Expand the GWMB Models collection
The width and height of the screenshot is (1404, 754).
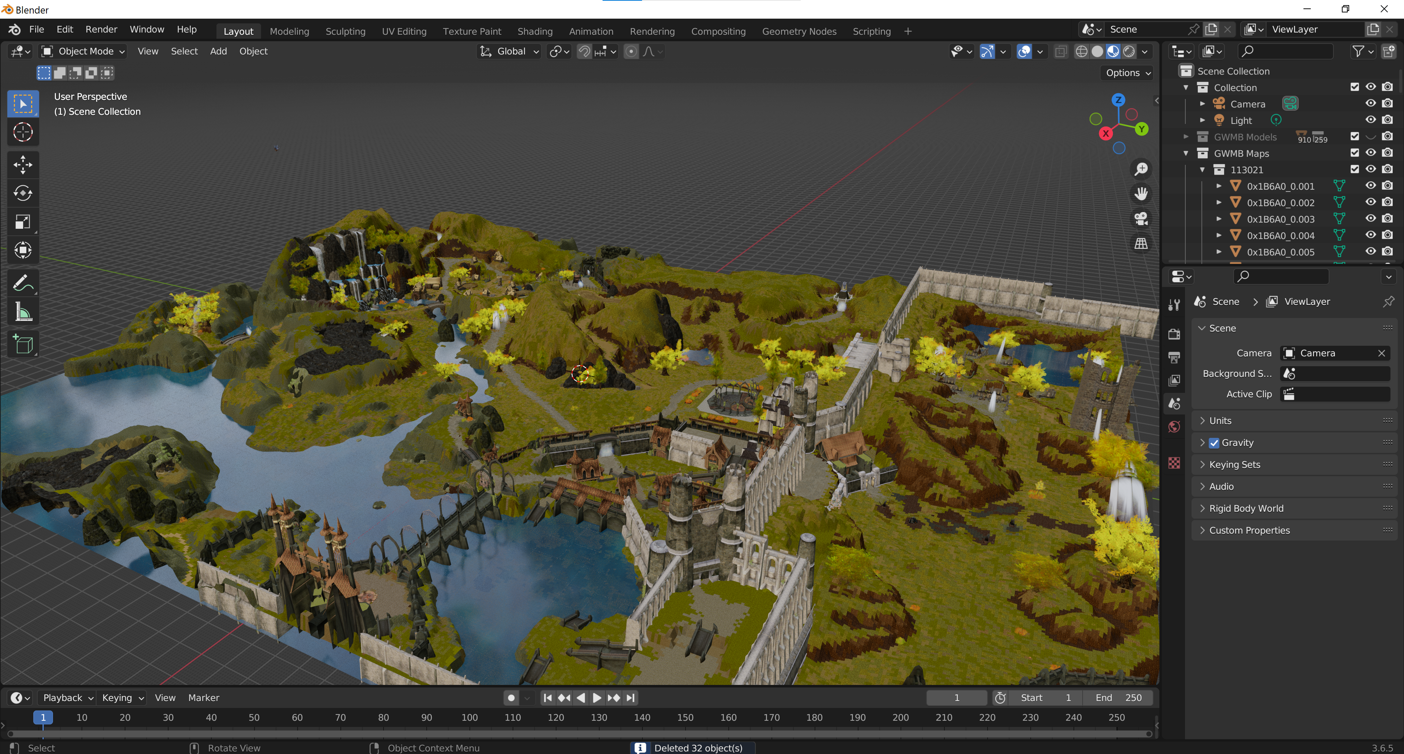[1185, 137]
